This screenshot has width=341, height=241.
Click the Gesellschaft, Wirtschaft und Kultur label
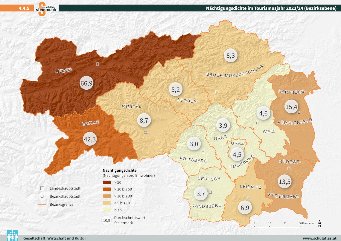(54, 238)
